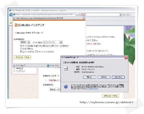Expand the RING tree item in sidebar
144x114 pixels.
[14, 68]
